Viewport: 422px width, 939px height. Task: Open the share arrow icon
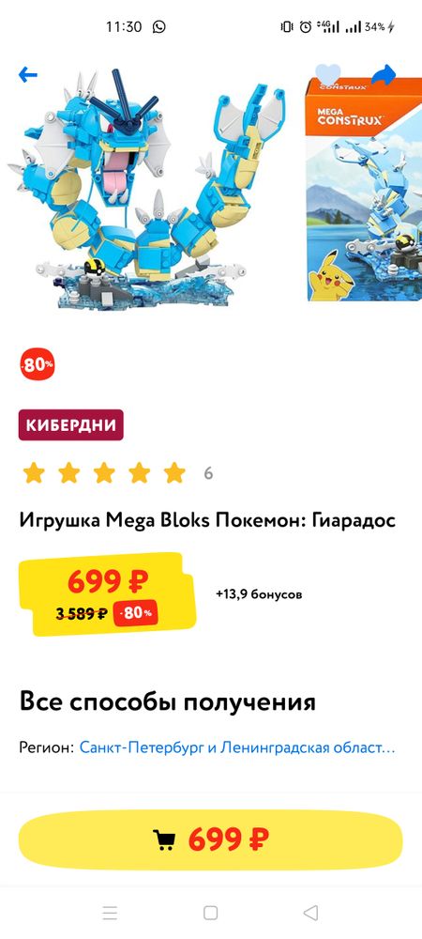click(384, 75)
